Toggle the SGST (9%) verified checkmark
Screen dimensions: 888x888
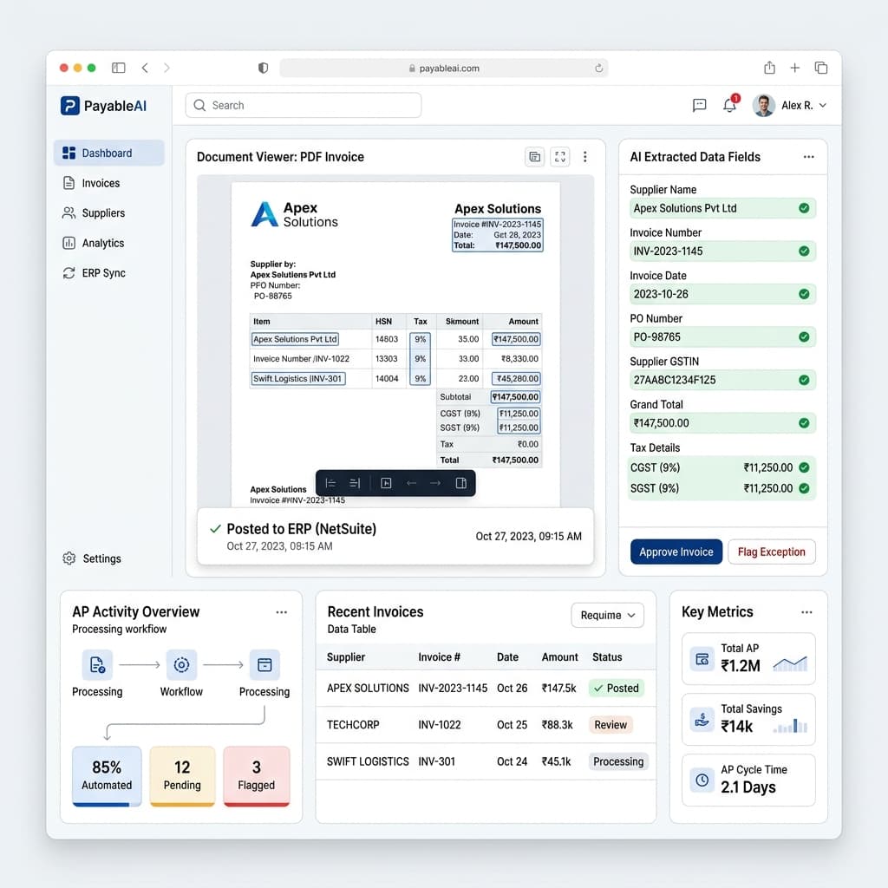[x=804, y=488]
